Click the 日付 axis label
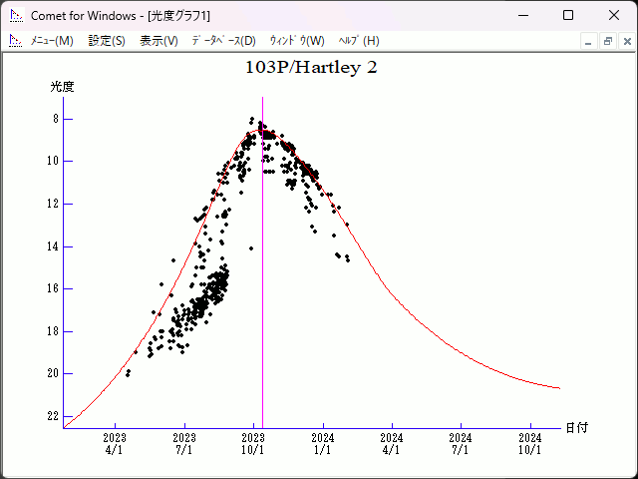This screenshot has height=479, width=638. tap(577, 428)
